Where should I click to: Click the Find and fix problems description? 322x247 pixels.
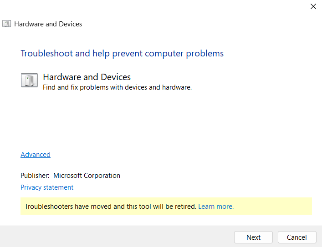coord(117,87)
